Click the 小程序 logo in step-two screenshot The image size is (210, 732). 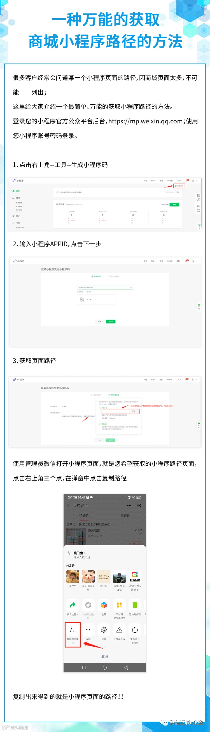pos(19,261)
